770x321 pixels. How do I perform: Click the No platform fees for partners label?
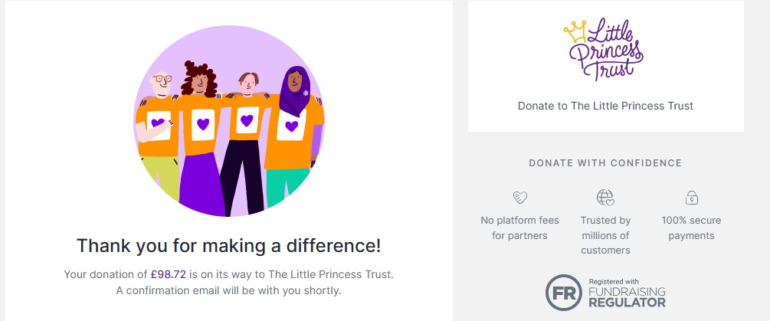pyautogui.click(x=519, y=228)
